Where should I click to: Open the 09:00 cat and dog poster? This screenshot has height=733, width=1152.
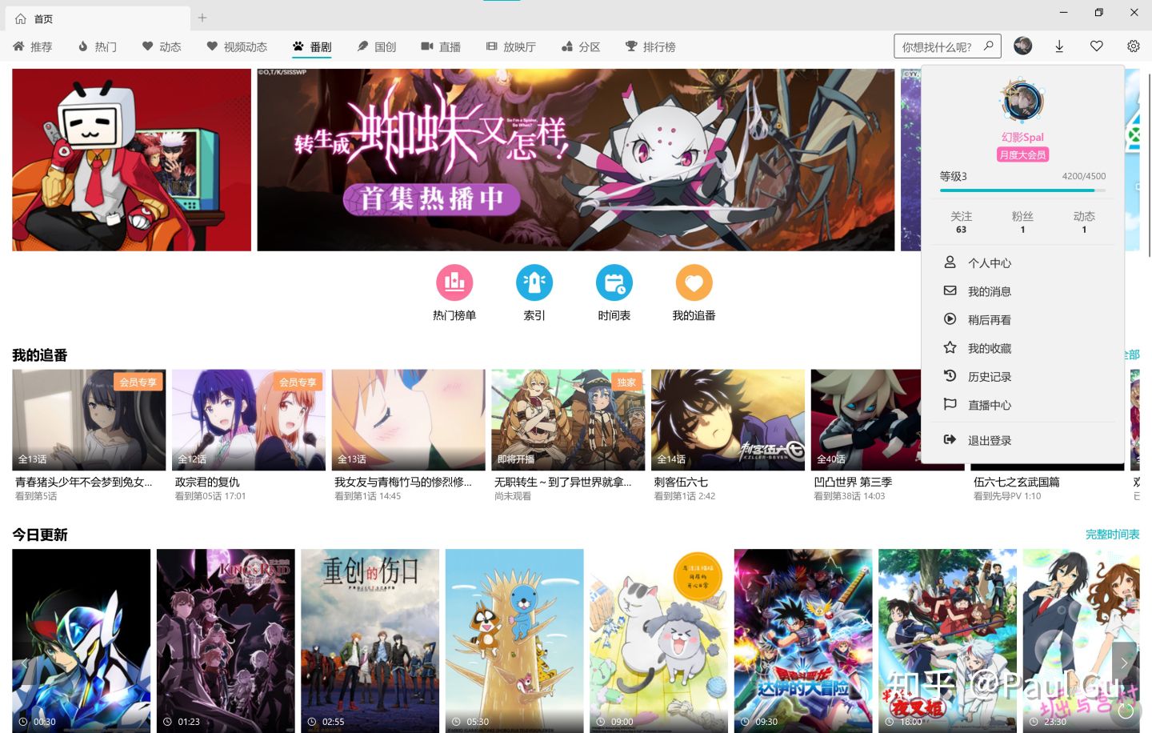point(659,640)
